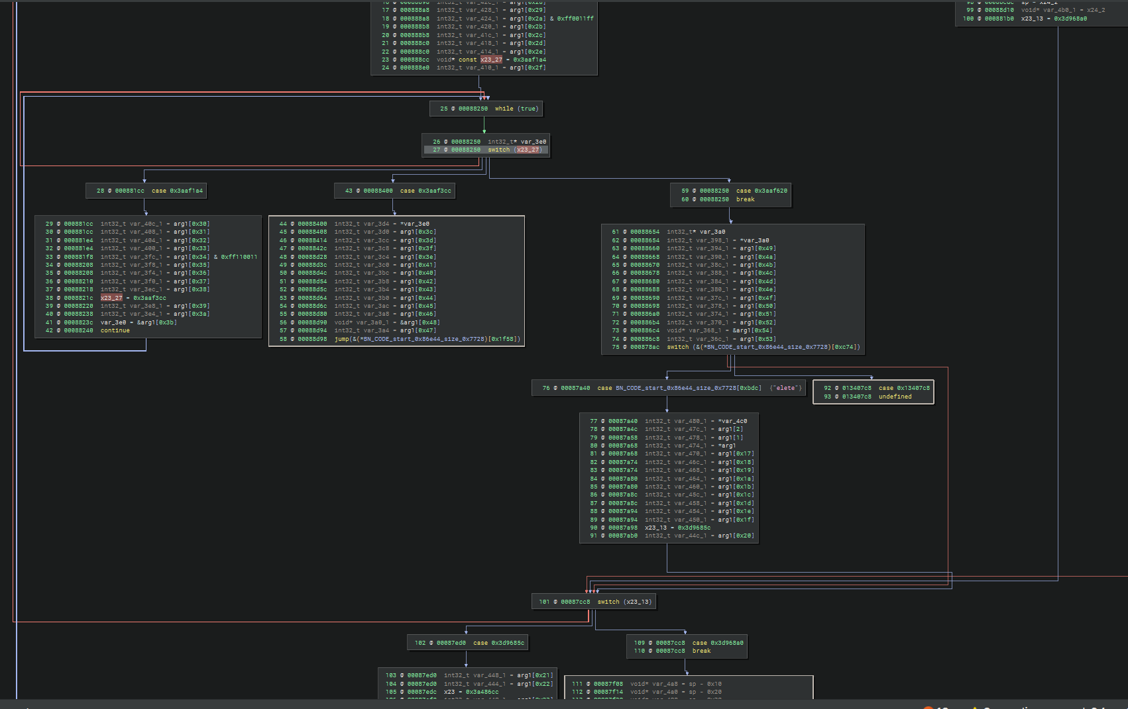Image resolution: width=1128 pixels, height=709 pixels.
Task: Click address 00087cc8 on line 101
Action: click(x=575, y=602)
